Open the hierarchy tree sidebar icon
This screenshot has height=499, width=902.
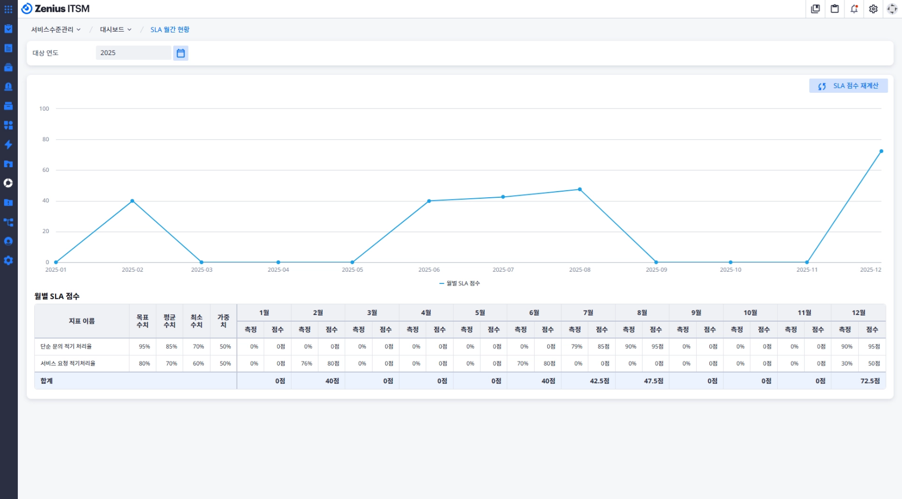point(8,222)
